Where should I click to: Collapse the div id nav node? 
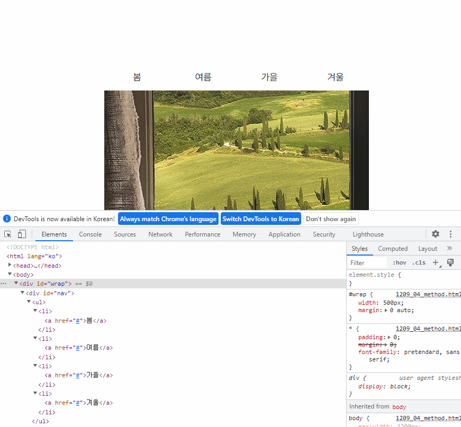tap(22, 293)
